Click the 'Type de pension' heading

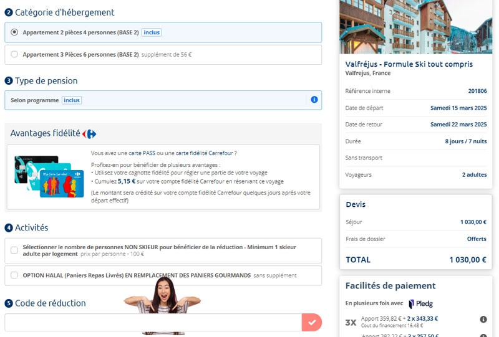pyautogui.click(x=46, y=81)
